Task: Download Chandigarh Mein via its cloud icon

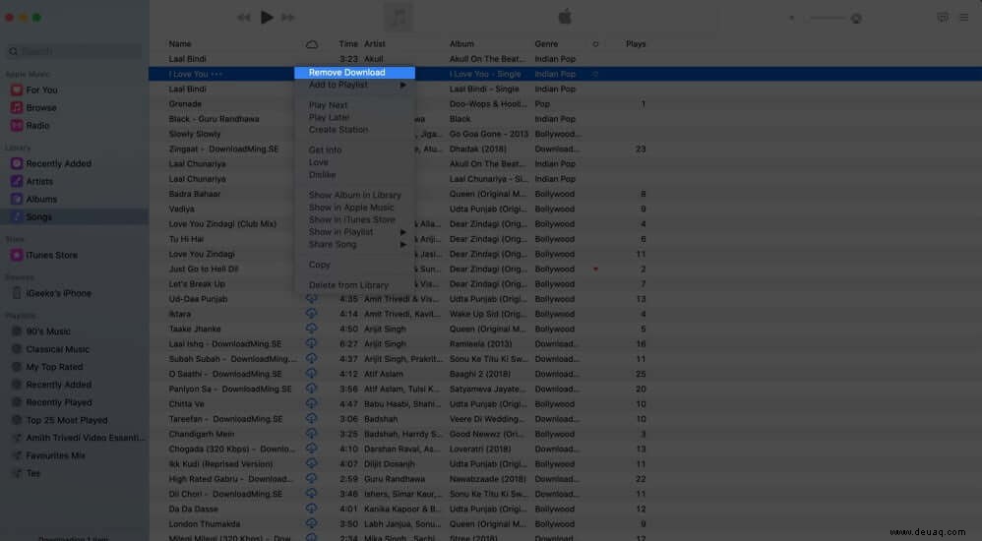Action: [311, 434]
